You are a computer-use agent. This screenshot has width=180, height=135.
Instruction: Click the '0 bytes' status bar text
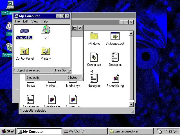pos(72,78)
